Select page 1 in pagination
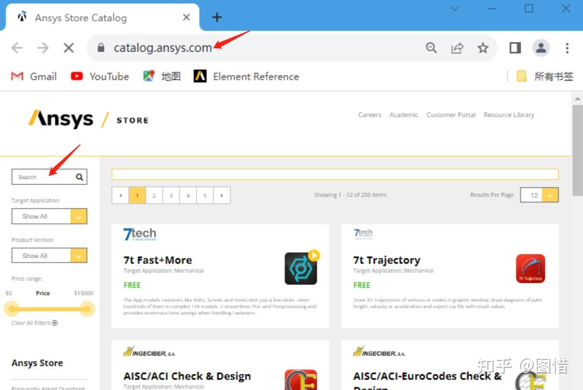The height and width of the screenshot is (390, 583). coord(137,195)
